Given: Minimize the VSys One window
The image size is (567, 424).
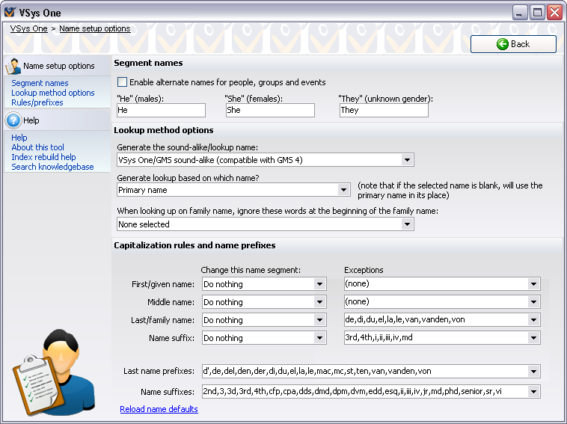Looking at the screenshot, I should [520, 13].
